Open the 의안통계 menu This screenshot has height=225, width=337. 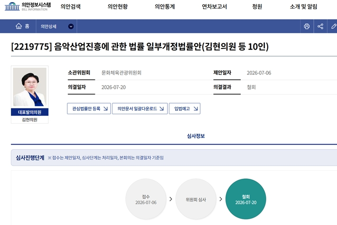(x=165, y=7)
